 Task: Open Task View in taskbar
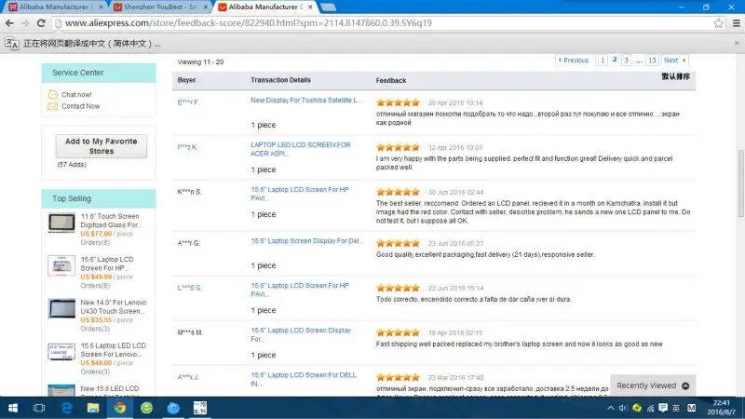pyautogui.click(x=39, y=408)
